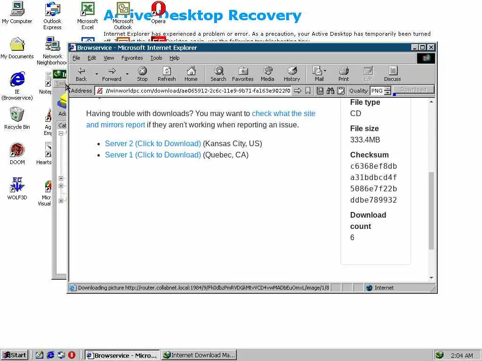Click the bookmarks page icon in Browservice bar
This screenshot has height=361, width=482.
point(320,91)
